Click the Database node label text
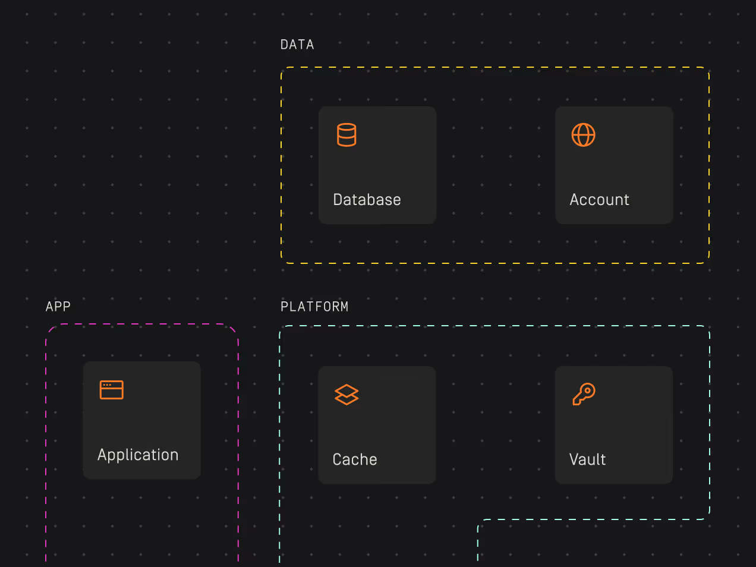The width and height of the screenshot is (756, 567). (x=367, y=199)
